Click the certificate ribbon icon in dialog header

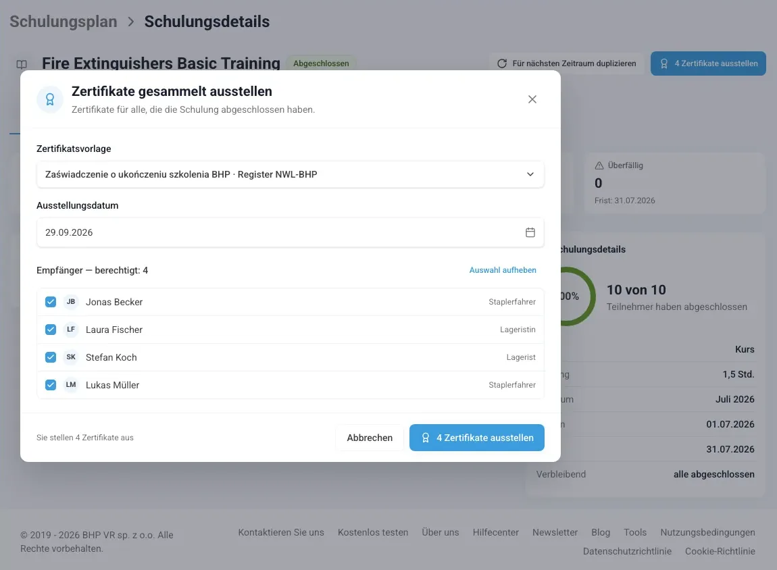(50, 99)
